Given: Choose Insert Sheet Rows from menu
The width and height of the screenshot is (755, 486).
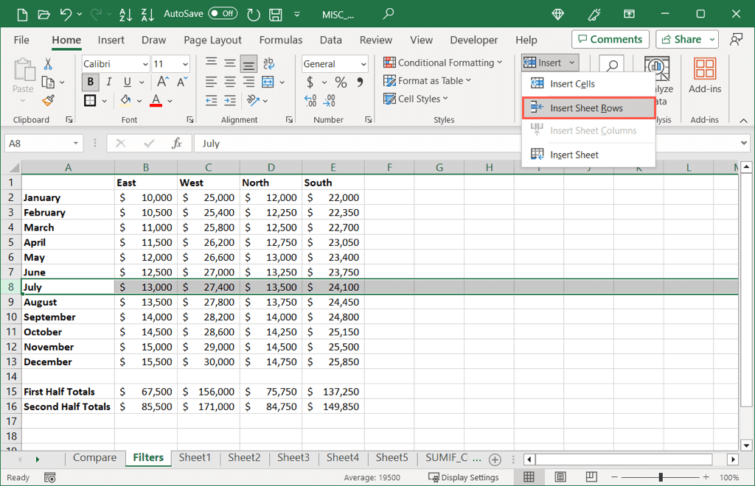Looking at the screenshot, I should [587, 108].
